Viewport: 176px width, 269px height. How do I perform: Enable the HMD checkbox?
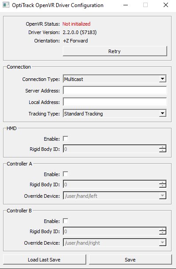coord(65,138)
